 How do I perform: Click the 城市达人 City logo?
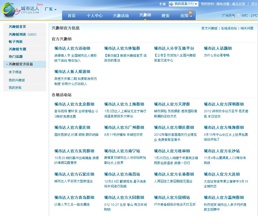(21, 10)
